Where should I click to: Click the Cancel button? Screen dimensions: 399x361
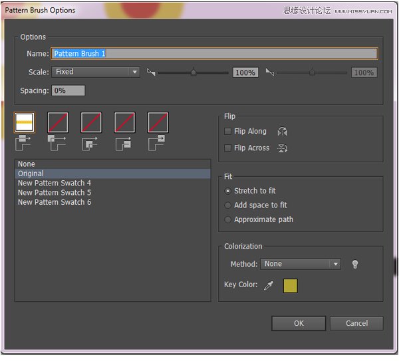tap(356, 323)
